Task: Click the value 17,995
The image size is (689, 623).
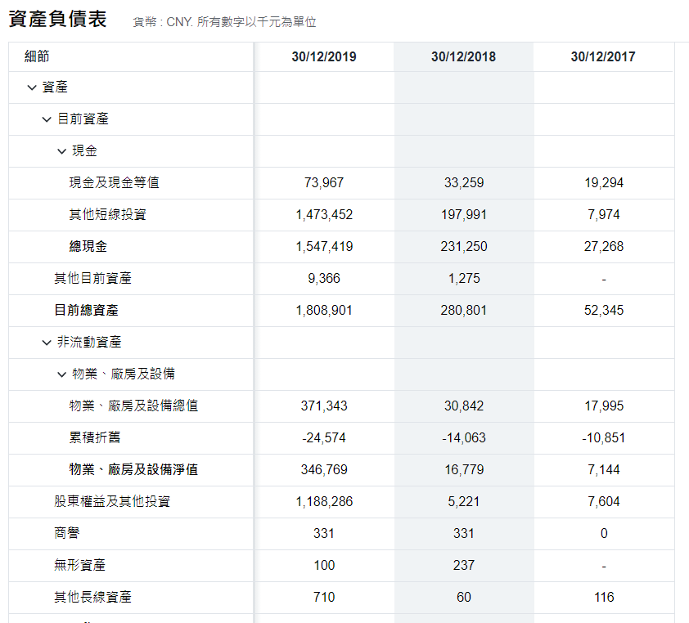Action: [x=604, y=406]
